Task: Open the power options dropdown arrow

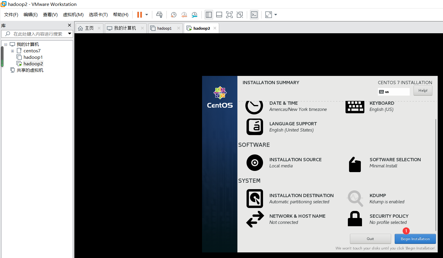Action: (147, 15)
